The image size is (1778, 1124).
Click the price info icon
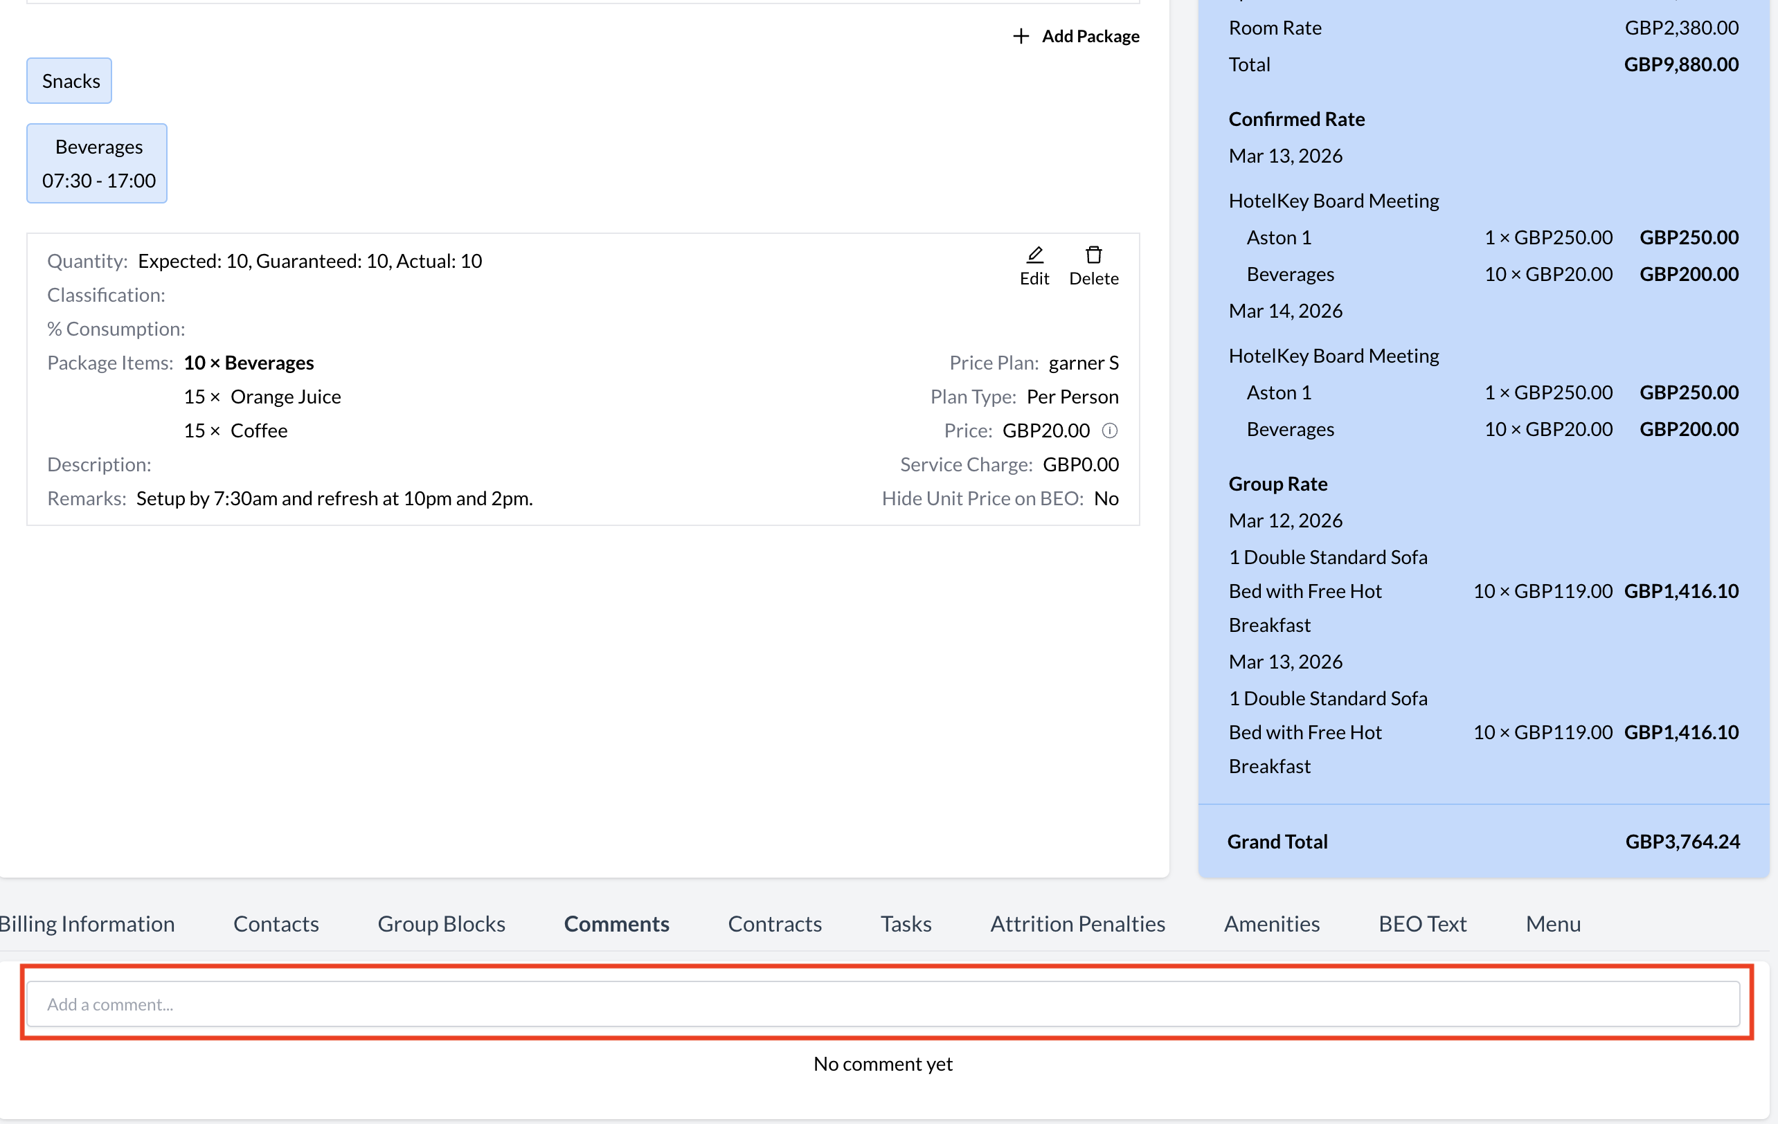click(1109, 430)
